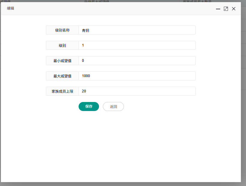Screen dimensions: 246x186
Task: Click the dimmed strip right of the dialog
Action: click(x=243, y=90)
